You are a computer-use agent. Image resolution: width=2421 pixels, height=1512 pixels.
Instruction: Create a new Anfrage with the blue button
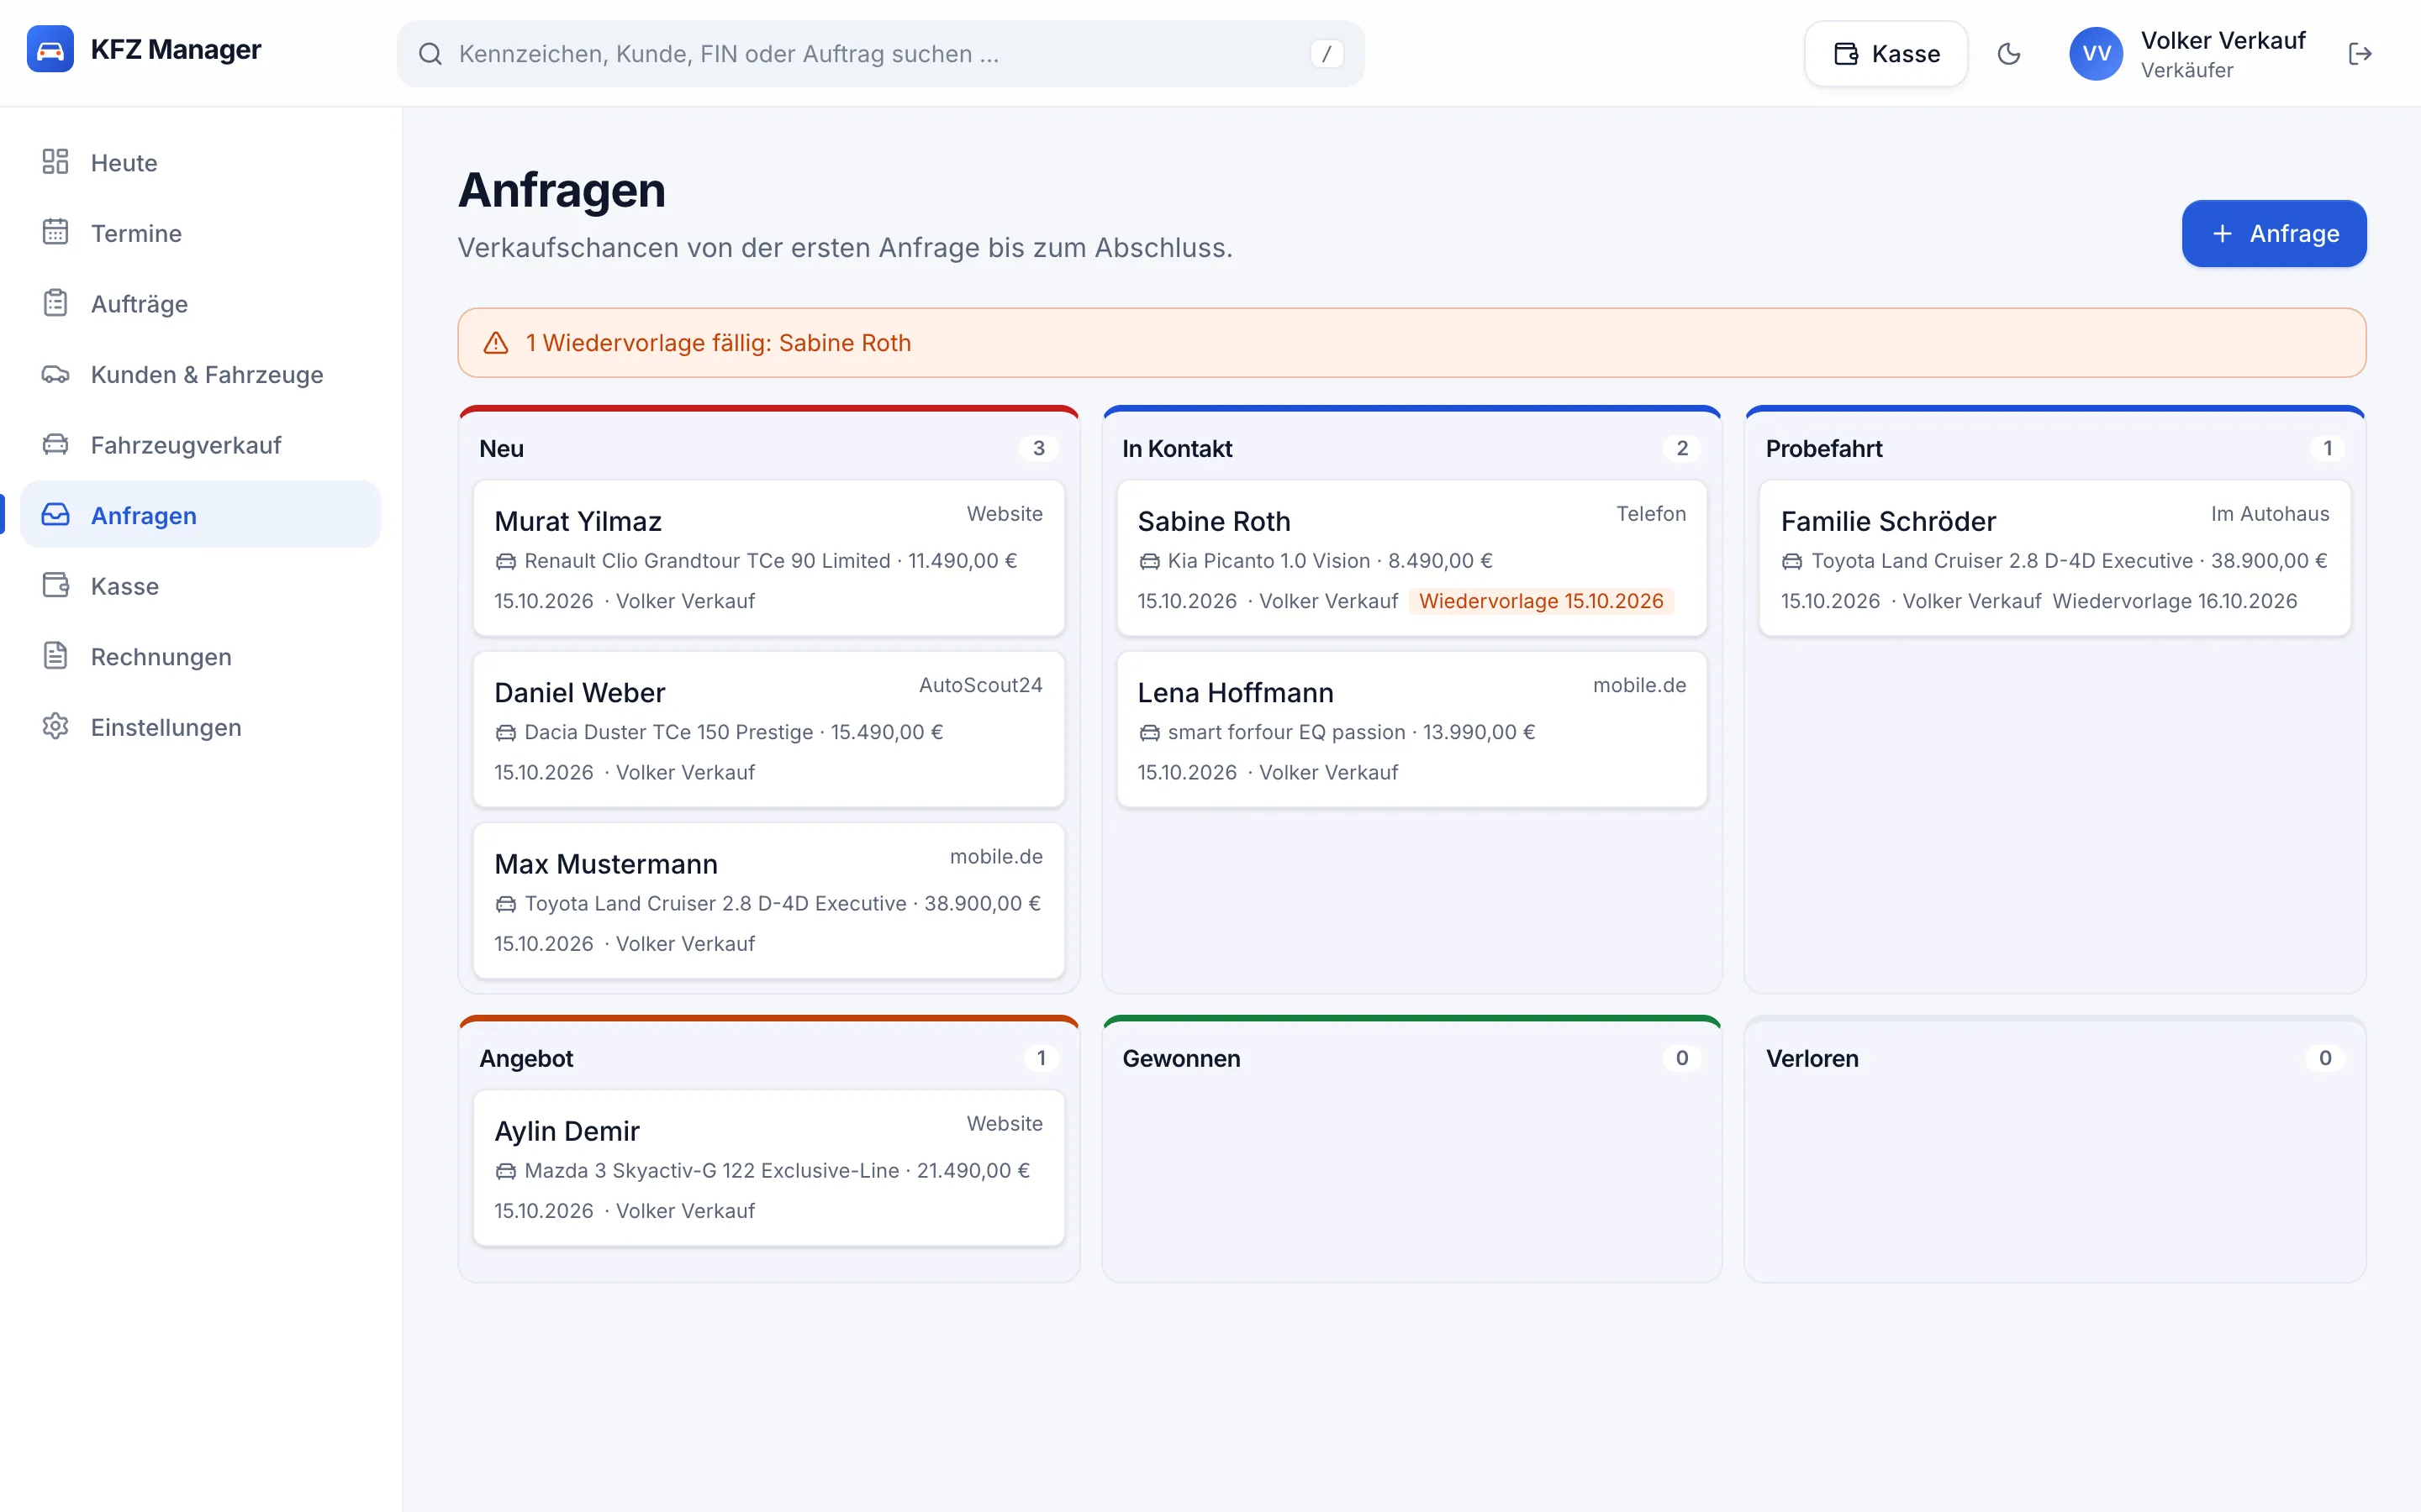pos(2274,233)
